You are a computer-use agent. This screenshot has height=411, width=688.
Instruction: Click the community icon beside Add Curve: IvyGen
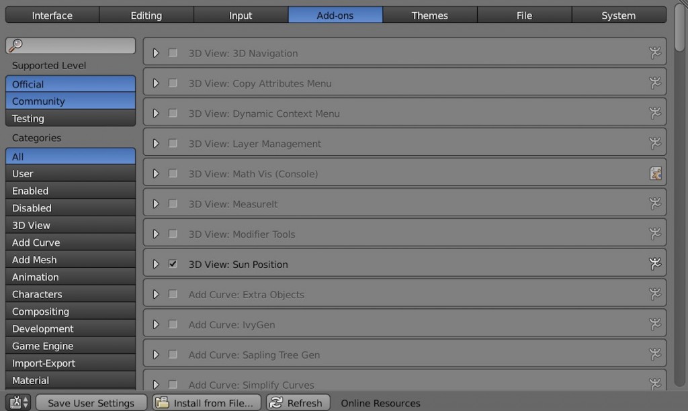tap(654, 324)
